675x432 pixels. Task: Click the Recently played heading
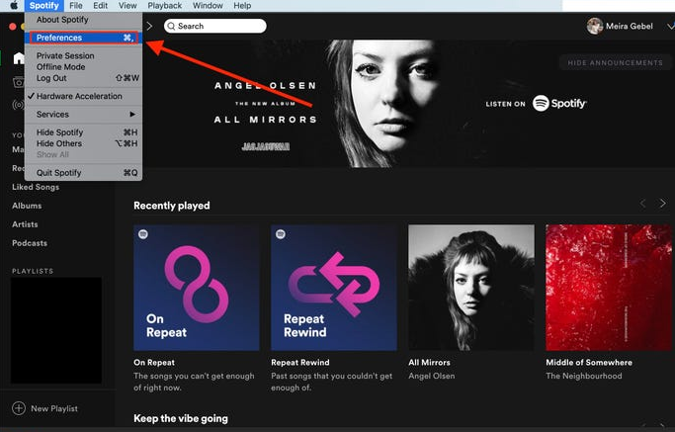point(172,206)
